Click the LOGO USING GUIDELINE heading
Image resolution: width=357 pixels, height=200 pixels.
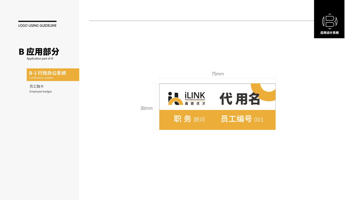pyautogui.click(x=37, y=26)
